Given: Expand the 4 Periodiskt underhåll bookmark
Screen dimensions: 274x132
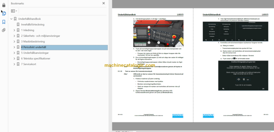Looking at the screenshot, I should pos(14,47).
